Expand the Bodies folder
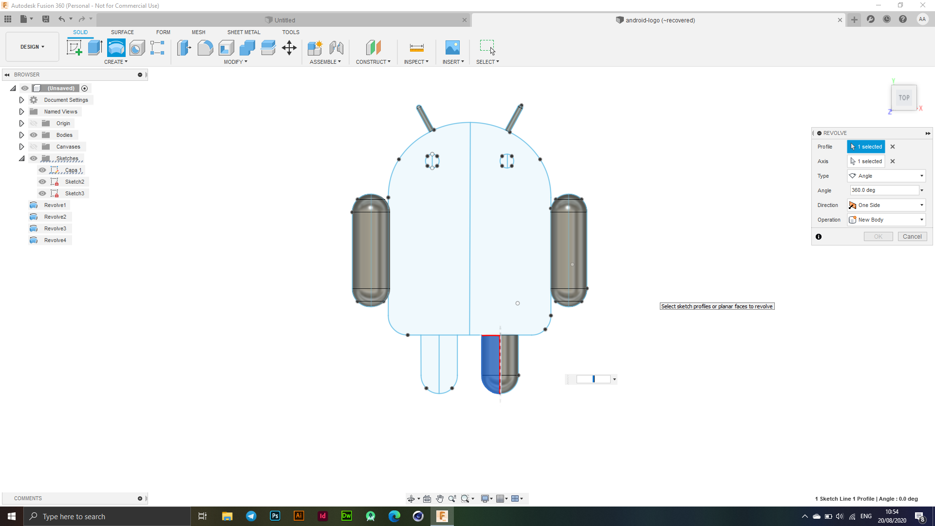935x526 pixels. click(x=21, y=135)
